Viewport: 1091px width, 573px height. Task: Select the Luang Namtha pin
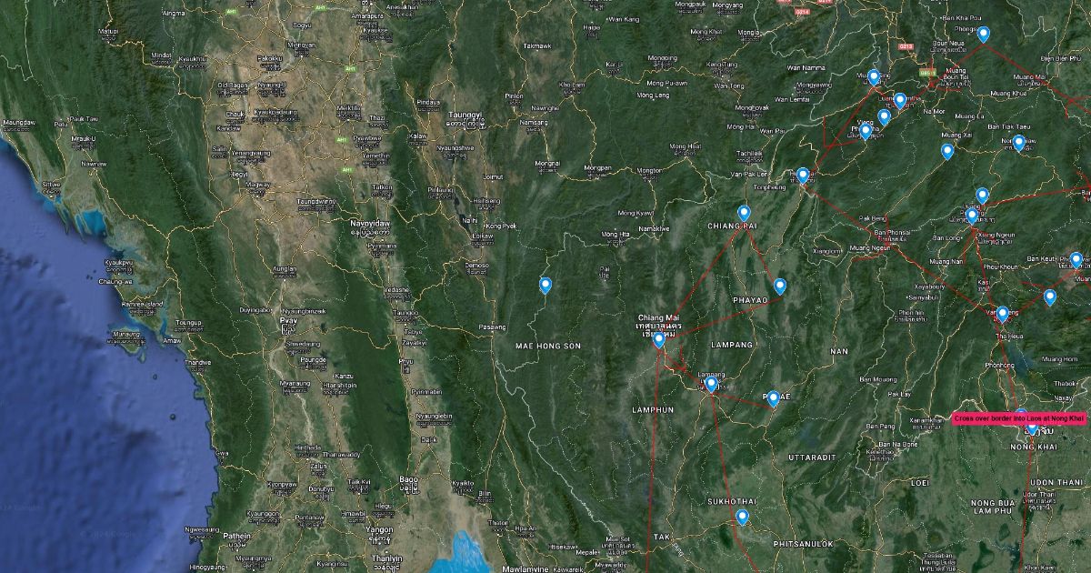click(900, 100)
